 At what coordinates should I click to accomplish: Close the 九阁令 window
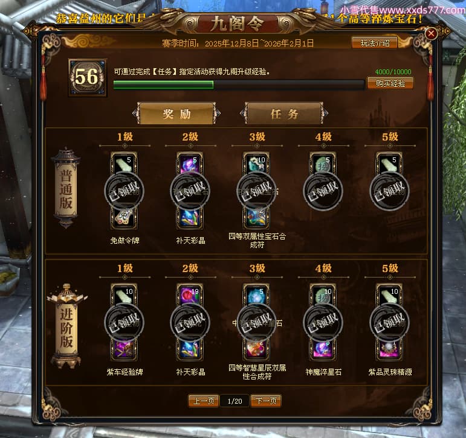coord(431,34)
